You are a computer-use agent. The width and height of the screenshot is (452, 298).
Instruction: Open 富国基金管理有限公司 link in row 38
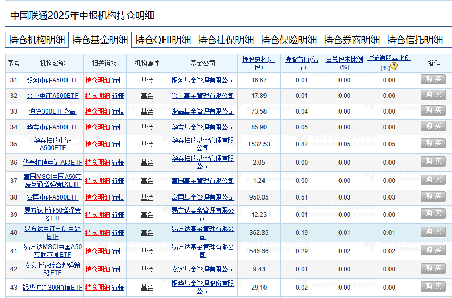tap(203, 197)
